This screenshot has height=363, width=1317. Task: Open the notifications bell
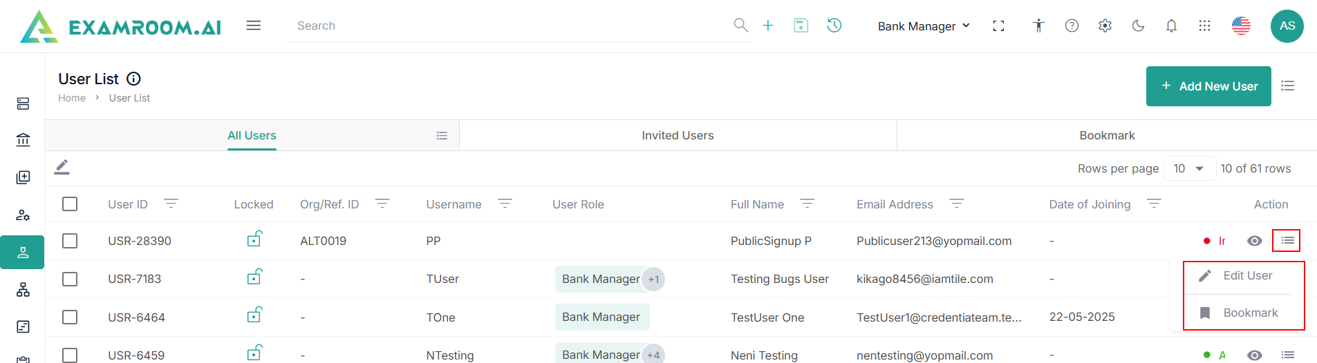(x=1171, y=26)
